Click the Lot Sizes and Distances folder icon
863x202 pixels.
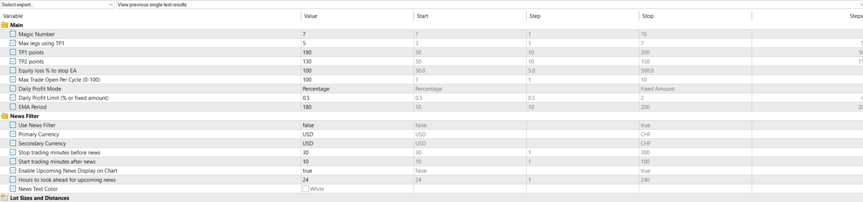point(5,198)
